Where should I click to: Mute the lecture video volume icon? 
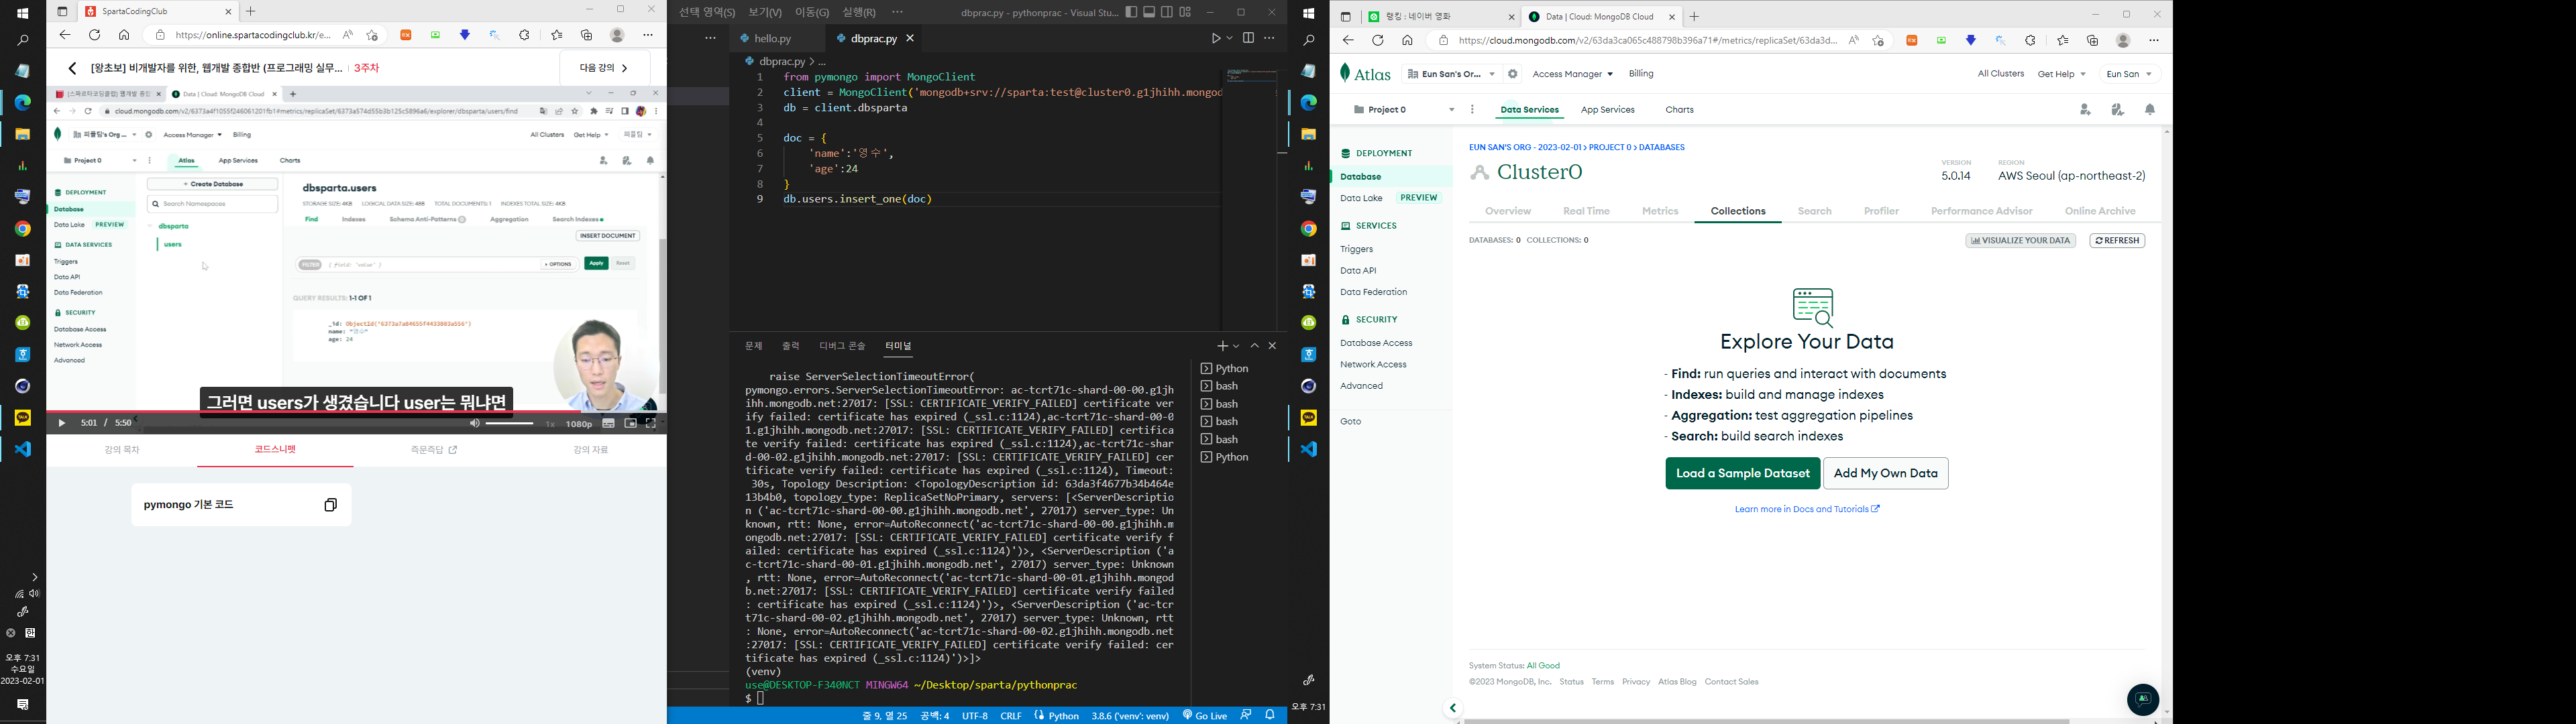[475, 423]
